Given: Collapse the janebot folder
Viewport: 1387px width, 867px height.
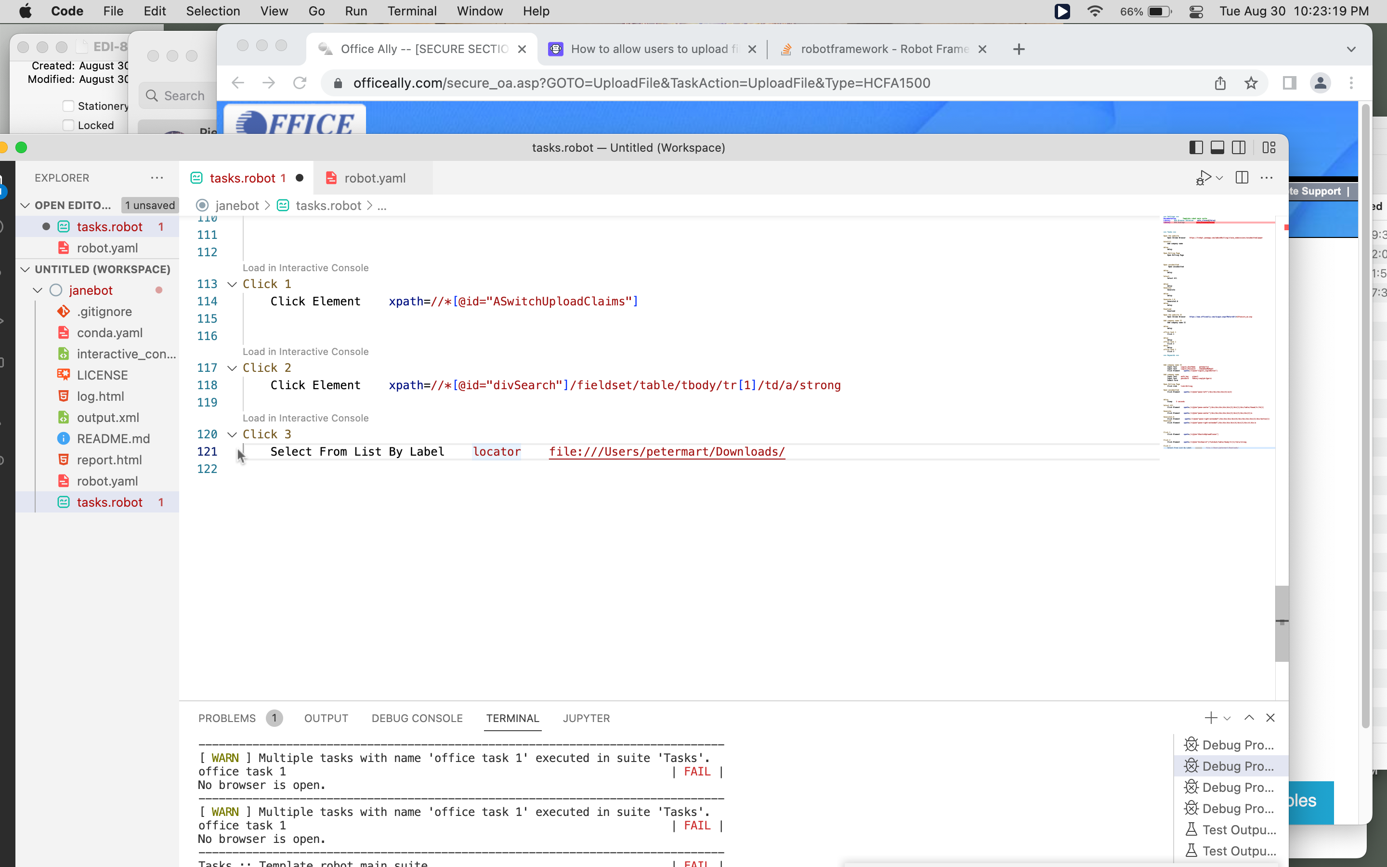Looking at the screenshot, I should (38, 290).
